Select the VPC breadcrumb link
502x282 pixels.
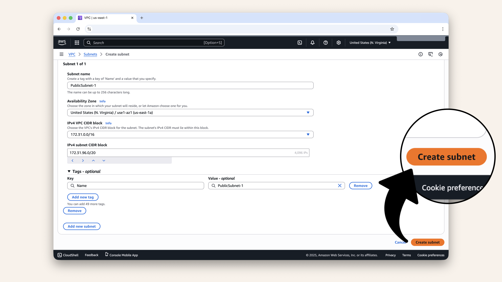coord(72,54)
